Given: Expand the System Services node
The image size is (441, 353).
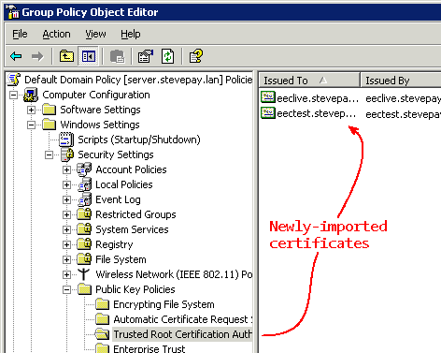Looking at the screenshot, I should pos(66,229).
